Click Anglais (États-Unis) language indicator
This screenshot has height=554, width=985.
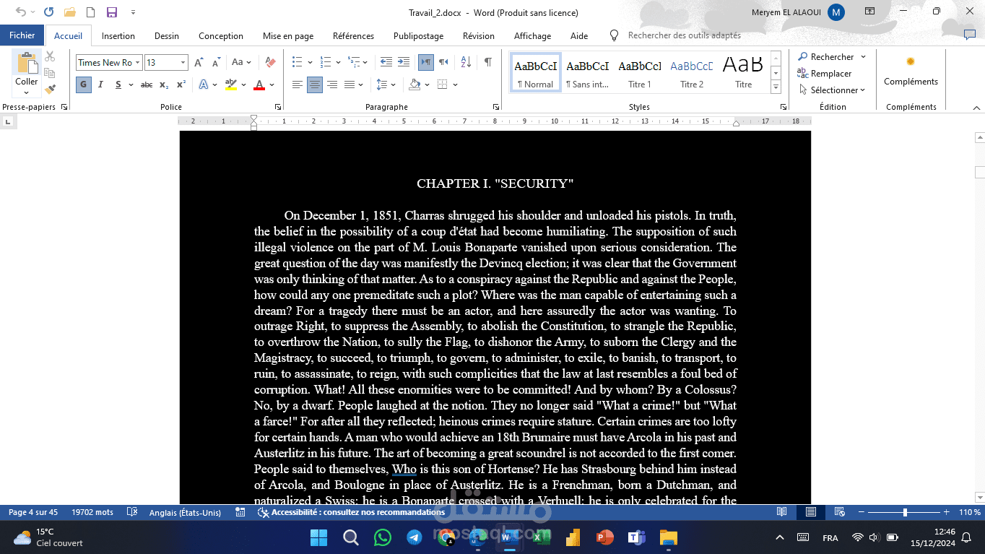click(x=185, y=512)
